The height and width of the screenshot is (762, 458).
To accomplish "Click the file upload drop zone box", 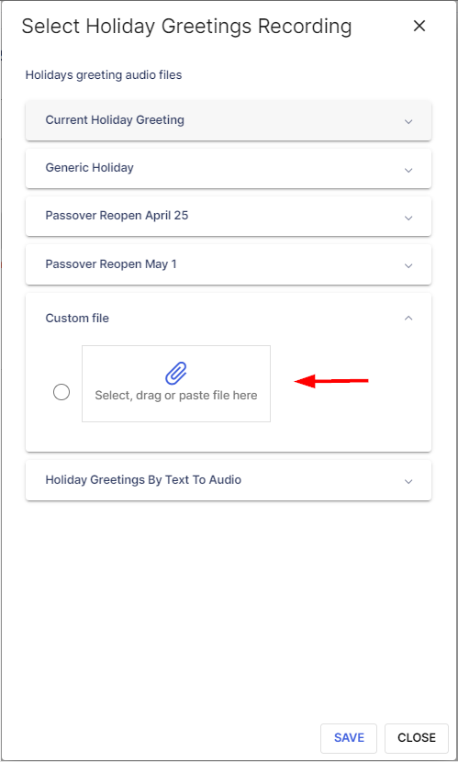I will (176, 384).
